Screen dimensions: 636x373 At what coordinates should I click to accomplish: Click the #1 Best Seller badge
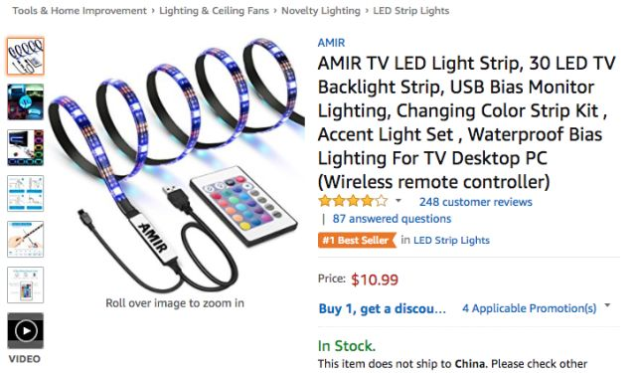[357, 241]
